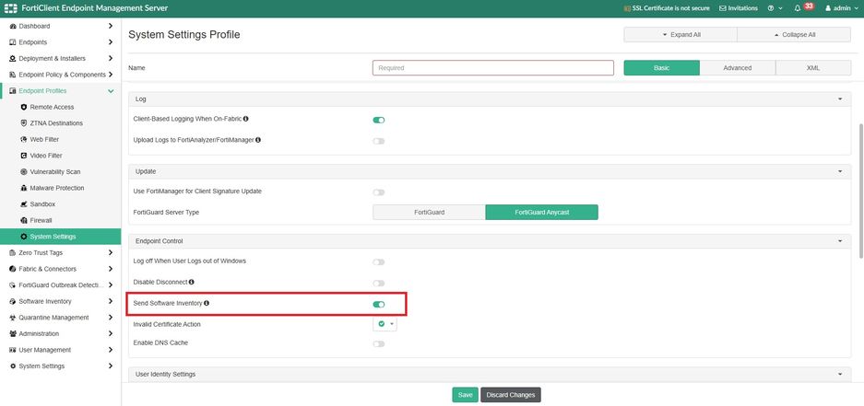The image size is (864, 406).
Task: Click the Vulnerability Scan icon
Action: (x=24, y=171)
